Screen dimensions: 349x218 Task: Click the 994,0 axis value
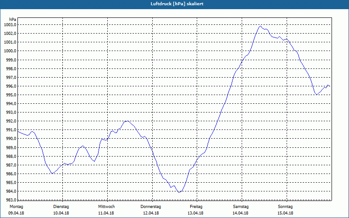click(x=11, y=104)
